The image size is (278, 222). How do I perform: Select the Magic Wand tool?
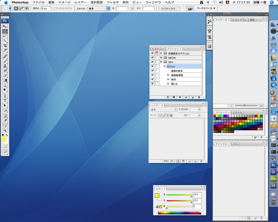[x=5, y=41]
